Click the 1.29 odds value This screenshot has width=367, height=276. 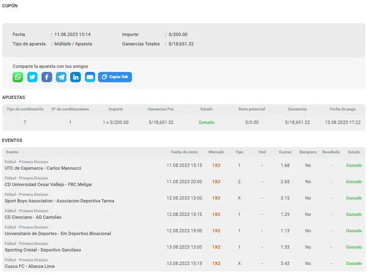pos(285,214)
